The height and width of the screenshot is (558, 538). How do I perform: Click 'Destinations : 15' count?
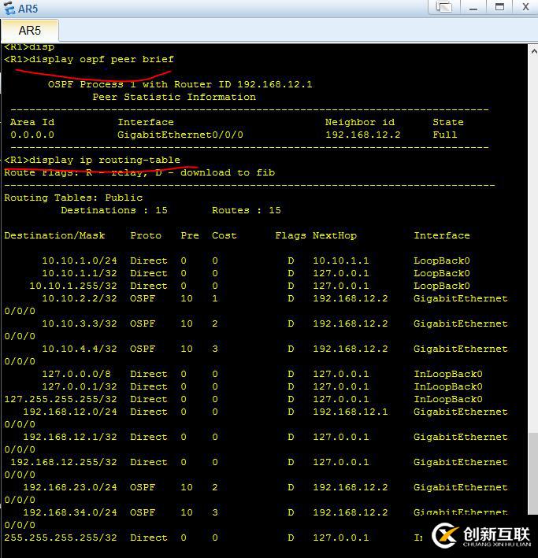coord(114,210)
